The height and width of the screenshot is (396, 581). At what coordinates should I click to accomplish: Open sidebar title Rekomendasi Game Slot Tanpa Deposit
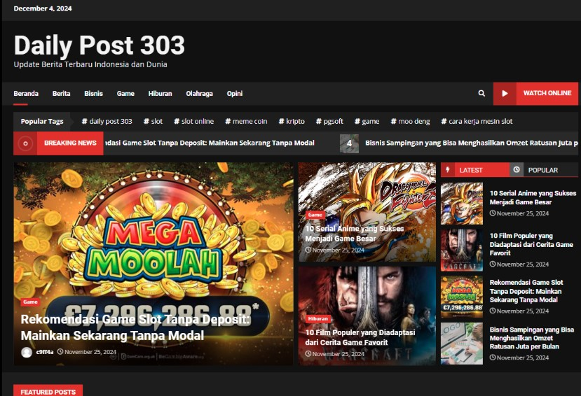pyautogui.click(x=526, y=291)
